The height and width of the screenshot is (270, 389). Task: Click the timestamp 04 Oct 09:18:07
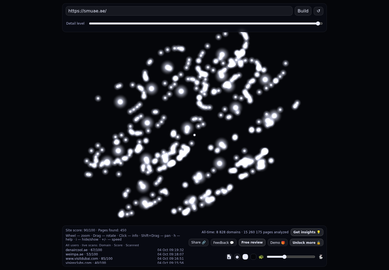tap(170, 254)
